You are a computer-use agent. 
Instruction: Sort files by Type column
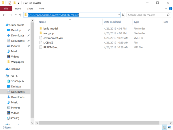coord(136,22)
